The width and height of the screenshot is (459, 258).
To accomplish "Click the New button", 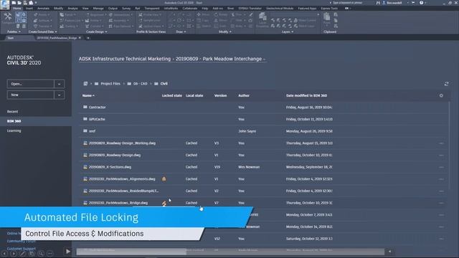I will click(x=30, y=95).
